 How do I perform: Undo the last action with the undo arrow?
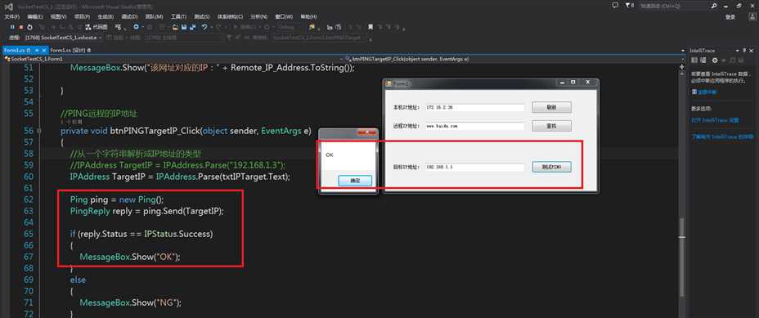(x=204, y=27)
